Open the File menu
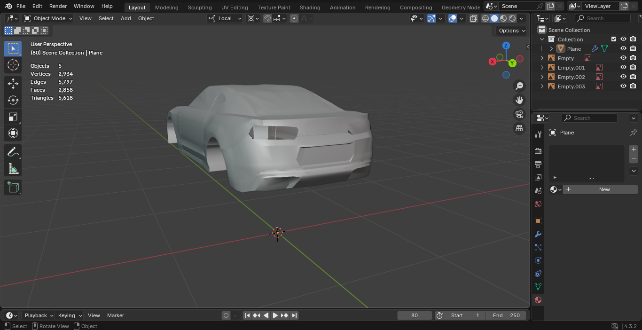Screen dimensions: 642x330 pyautogui.click(x=21, y=6)
